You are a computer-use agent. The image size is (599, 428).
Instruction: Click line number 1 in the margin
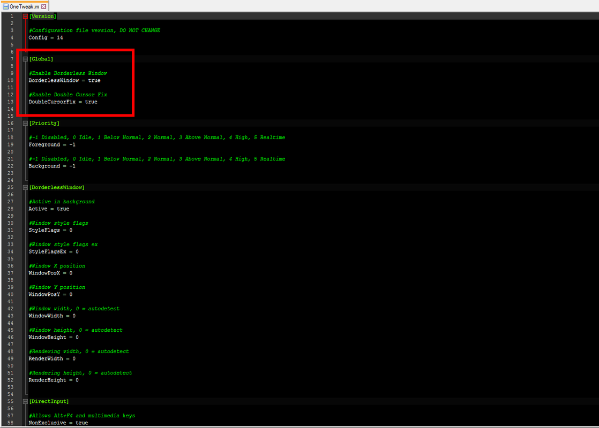[12, 17]
